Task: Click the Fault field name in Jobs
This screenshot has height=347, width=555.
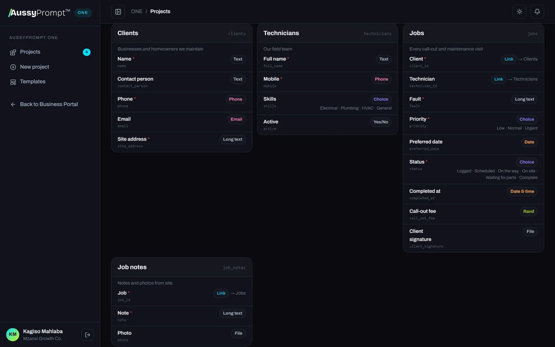Action: 415,99
